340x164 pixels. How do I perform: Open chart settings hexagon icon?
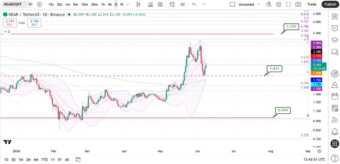(x=279, y=4)
